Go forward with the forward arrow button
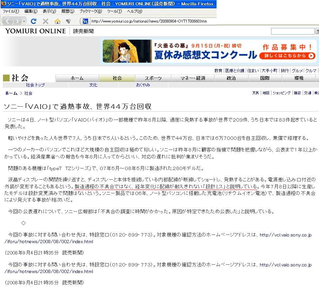 pos(18,21)
